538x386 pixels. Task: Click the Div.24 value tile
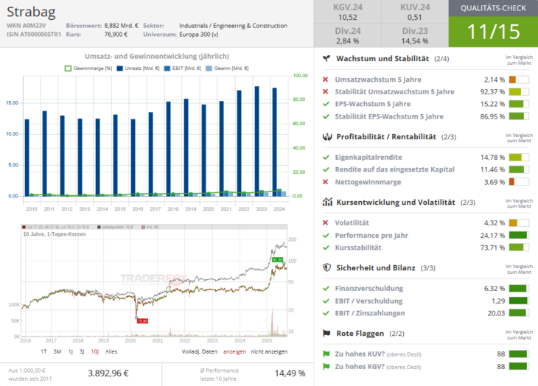point(348,35)
